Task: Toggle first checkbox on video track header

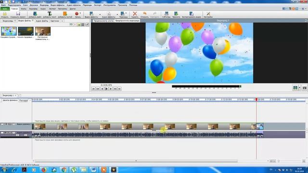Action: [x=2, y=124]
